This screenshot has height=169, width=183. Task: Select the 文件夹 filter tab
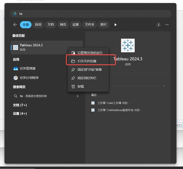coord(90,25)
